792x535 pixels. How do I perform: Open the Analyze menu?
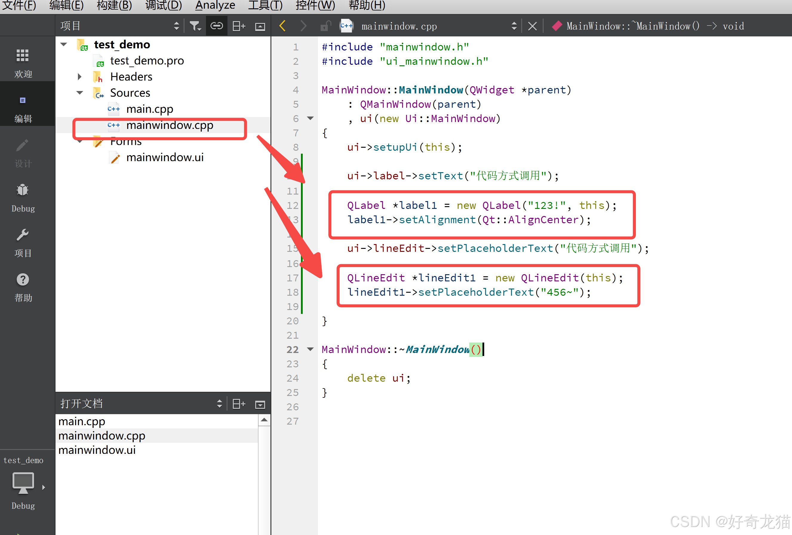pyautogui.click(x=215, y=5)
